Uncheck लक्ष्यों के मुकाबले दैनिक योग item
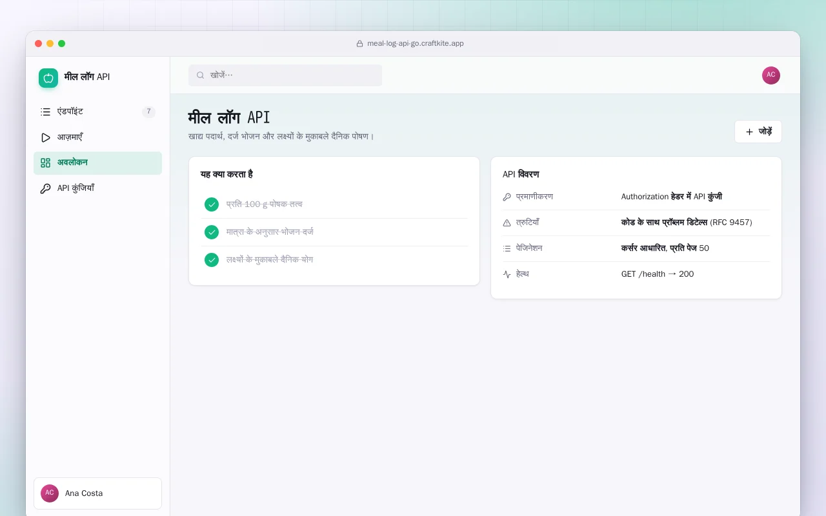Viewport: 826px width, 516px height. pyautogui.click(x=212, y=260)
